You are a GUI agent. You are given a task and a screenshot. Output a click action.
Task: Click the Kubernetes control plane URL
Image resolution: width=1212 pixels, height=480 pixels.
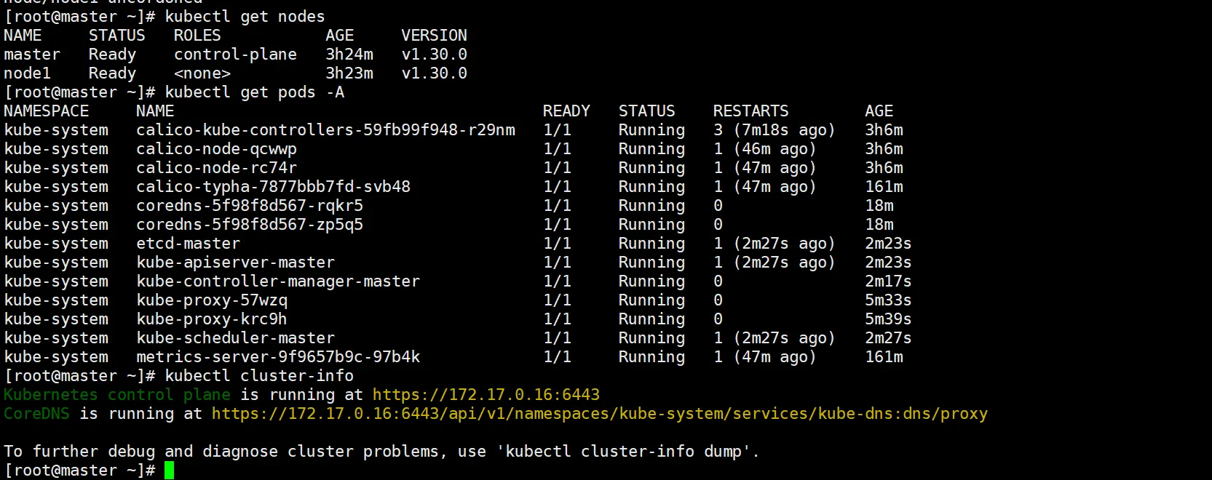coord(486,395)
